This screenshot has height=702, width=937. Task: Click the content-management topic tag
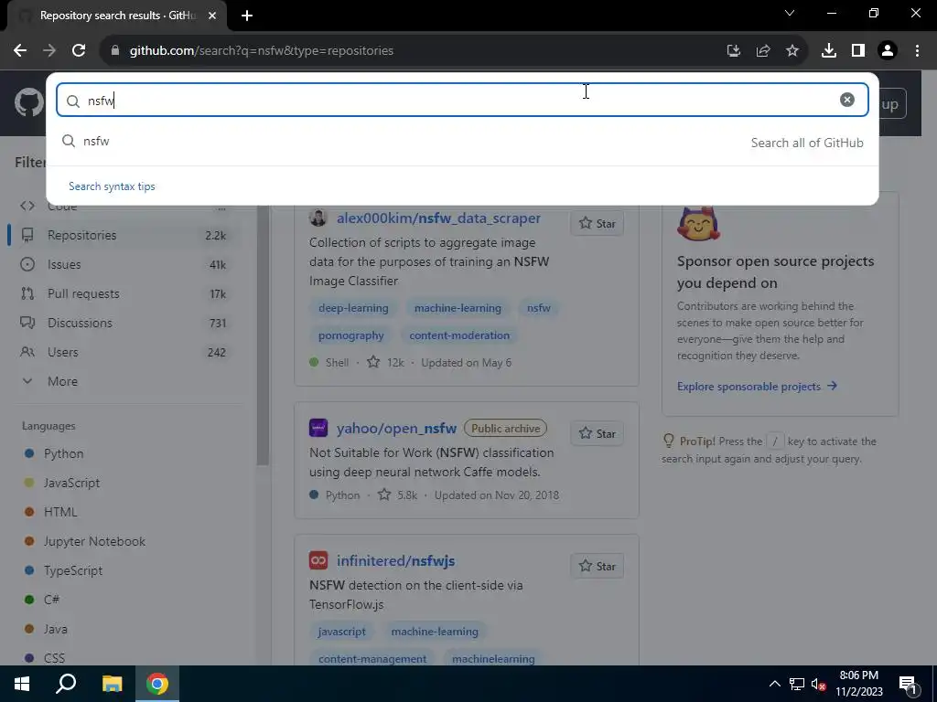(x=372, y=659)
